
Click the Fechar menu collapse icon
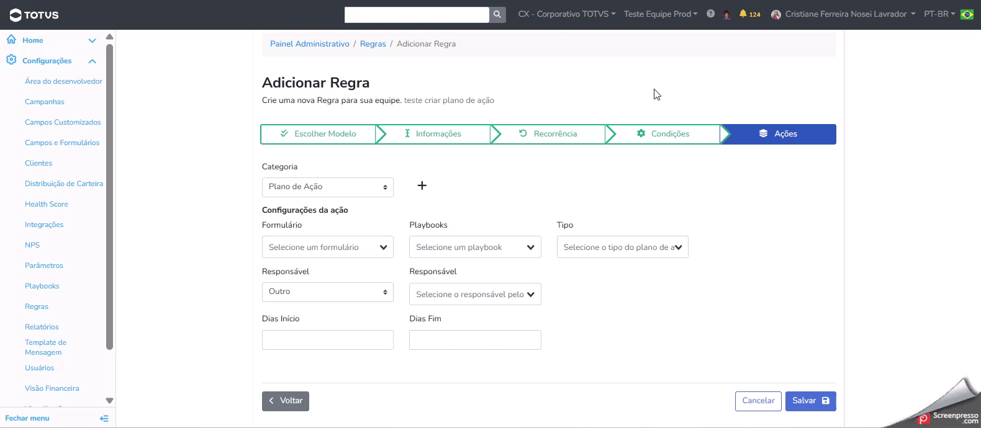pyautogui.click(x=104, y=419)
